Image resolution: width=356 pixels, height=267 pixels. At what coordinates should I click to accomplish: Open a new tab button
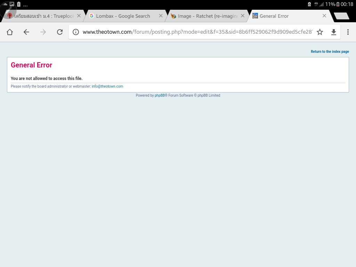click(x=341, y=16)
